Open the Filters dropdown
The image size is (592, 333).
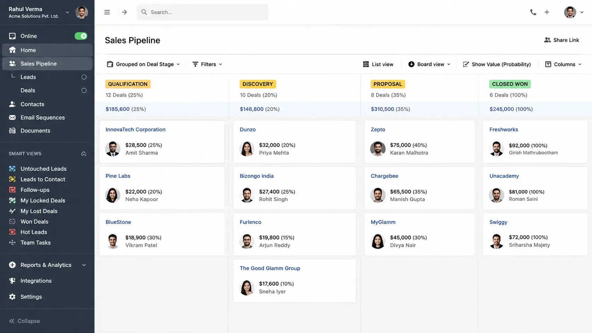tap(207, 64)
